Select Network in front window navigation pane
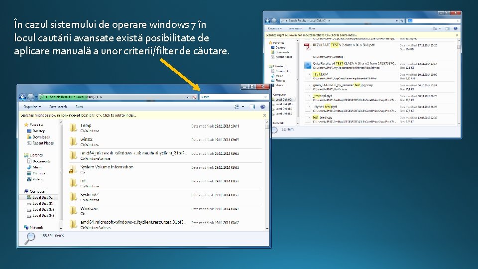The image size is (478, 269). (x=36, y=228)
